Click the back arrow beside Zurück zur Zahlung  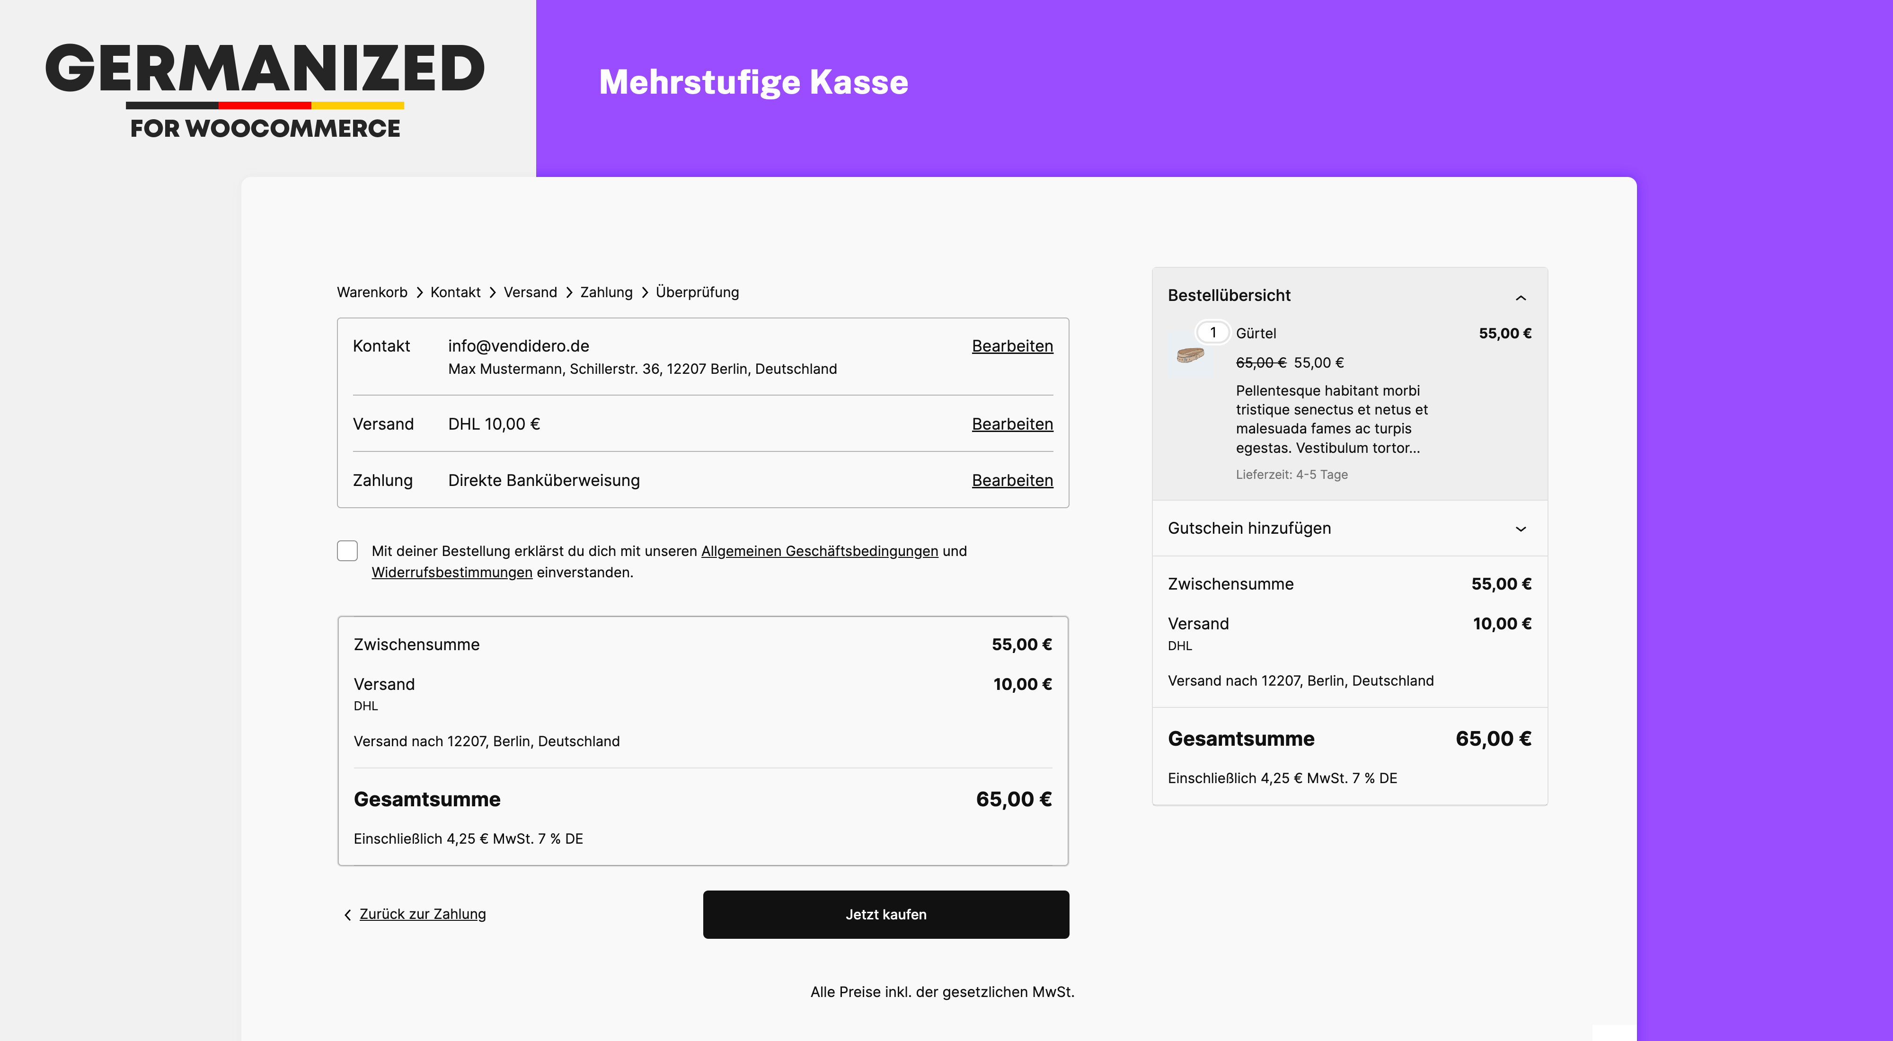(347, 915)
